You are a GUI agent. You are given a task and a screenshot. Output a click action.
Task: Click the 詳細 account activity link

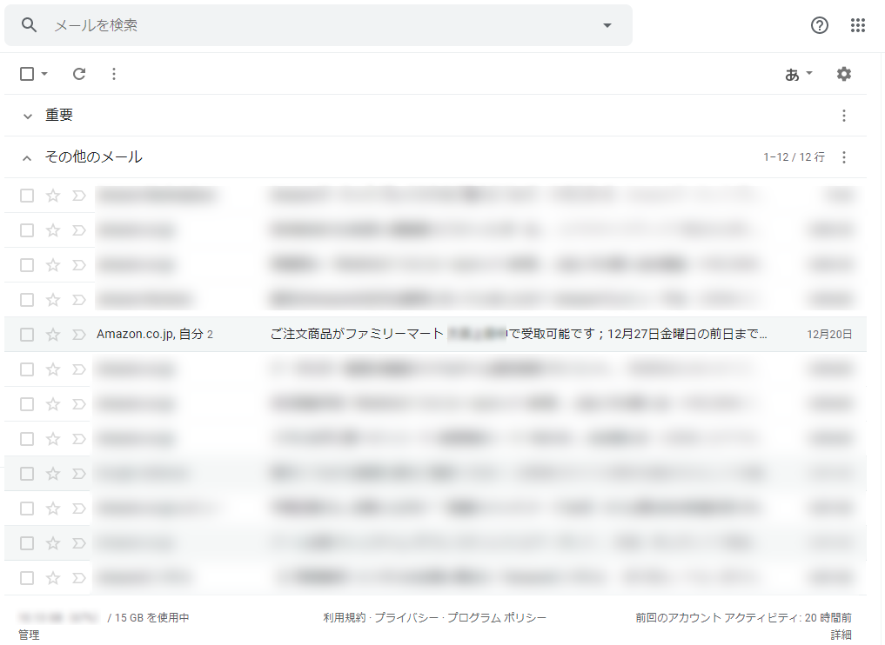click(x=841, y=635)
